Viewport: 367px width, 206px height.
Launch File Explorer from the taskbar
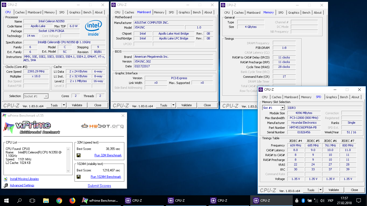(46, 200)
